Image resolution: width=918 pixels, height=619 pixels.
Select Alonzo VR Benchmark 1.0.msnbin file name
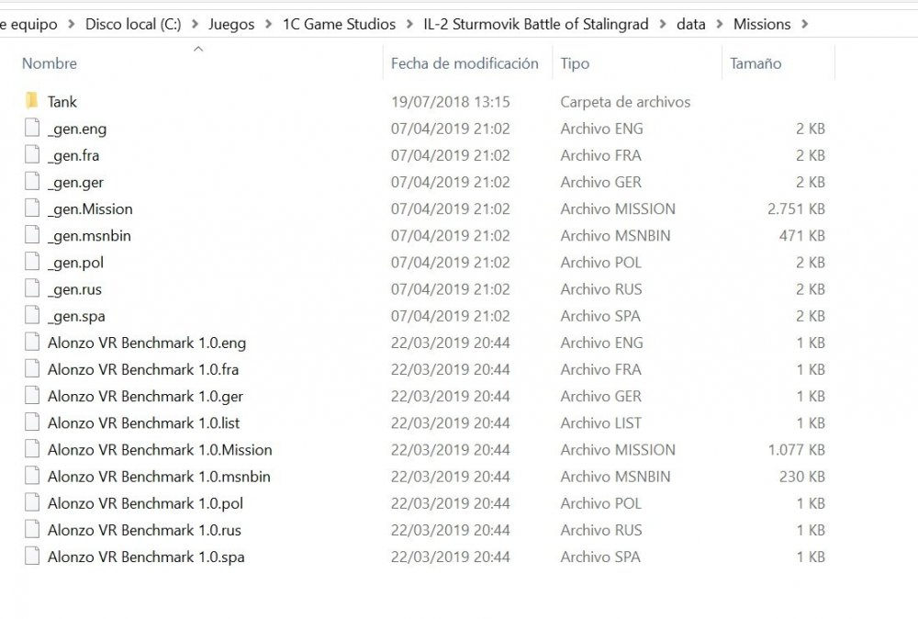pyautogui.click(x=159, y=477)
